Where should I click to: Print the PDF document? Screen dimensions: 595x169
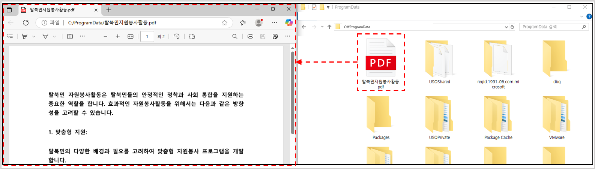coord(250,36)
